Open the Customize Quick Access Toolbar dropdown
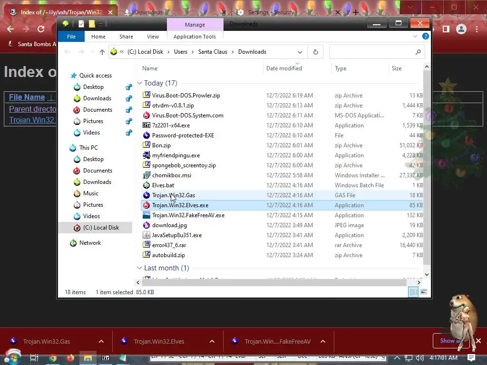Viewport: 487px width, 365px height. pyautogui.click(x=100, y=24)
